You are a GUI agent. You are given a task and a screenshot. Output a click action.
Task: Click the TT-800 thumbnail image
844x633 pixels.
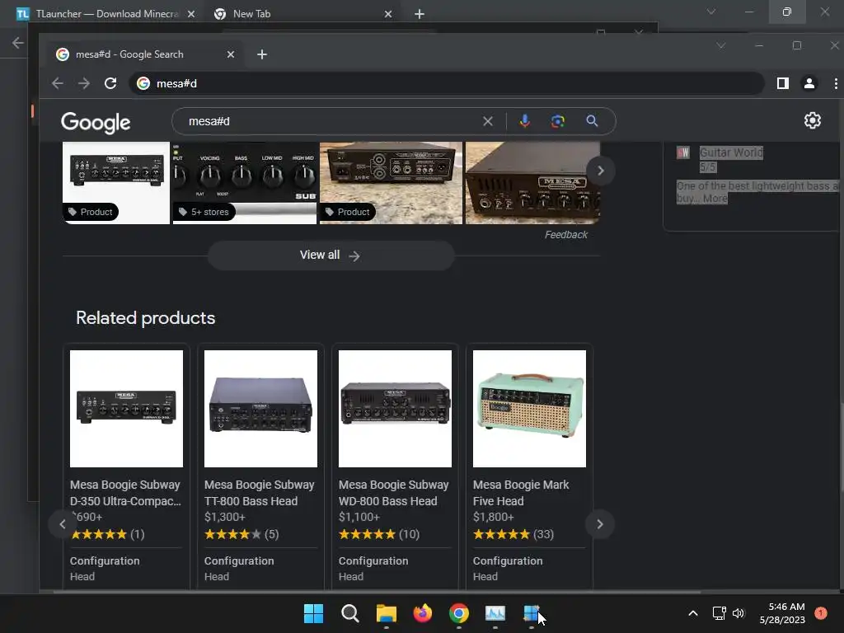261,409
